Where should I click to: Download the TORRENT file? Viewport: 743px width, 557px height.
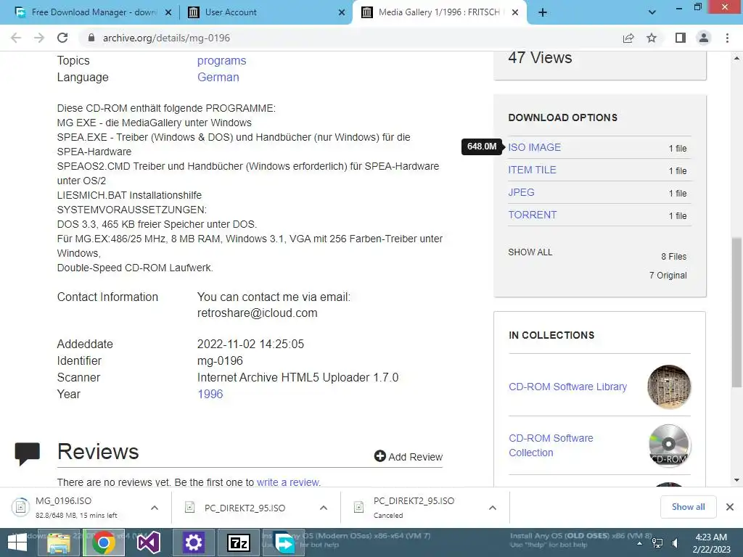pos(533,215)
